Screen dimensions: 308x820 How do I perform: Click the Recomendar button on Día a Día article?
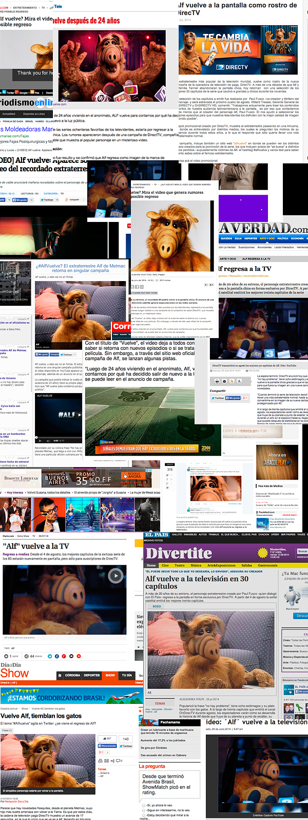(x=107, y=746)
